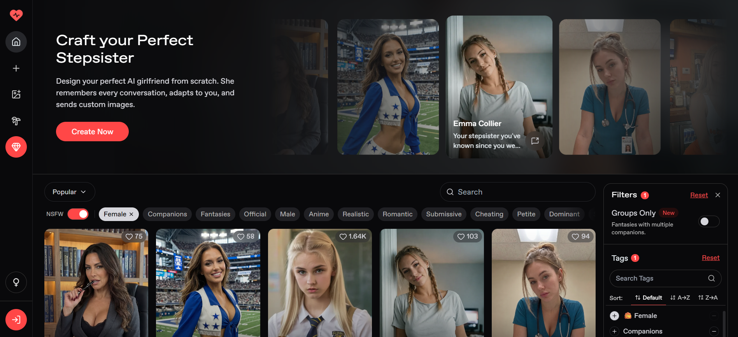Screen dimensions: 738x337
Task: Select the Romantic category chip
Action: [397, 214]
